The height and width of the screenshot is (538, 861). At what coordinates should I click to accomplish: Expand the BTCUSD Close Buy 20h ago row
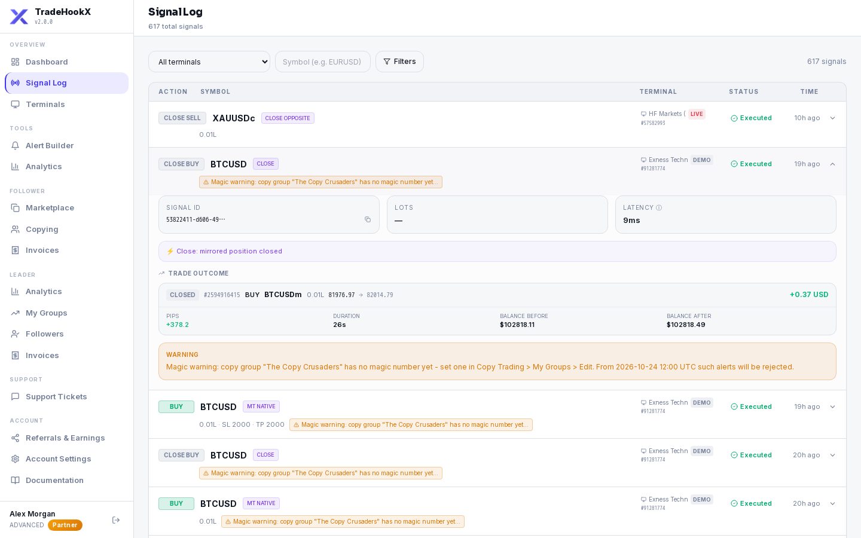point(832,455)
